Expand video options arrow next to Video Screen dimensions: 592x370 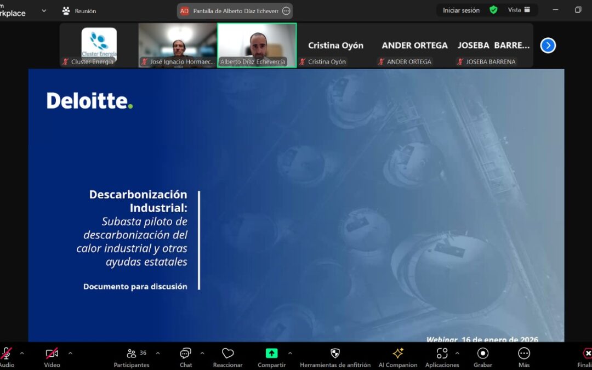pos(70,353)
